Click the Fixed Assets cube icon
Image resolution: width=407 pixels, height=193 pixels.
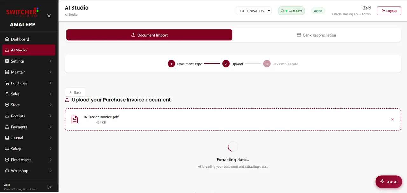coord(7,160)
